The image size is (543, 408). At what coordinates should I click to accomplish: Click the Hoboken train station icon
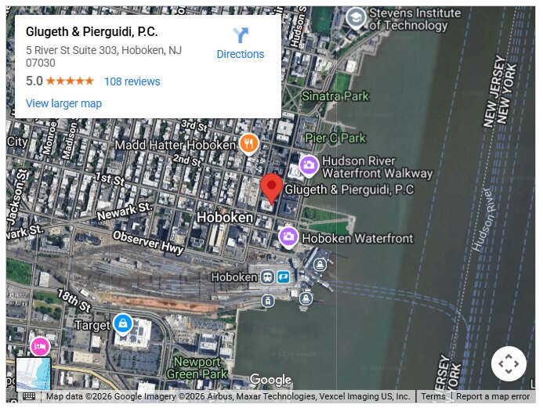click(x=267, y=277)
